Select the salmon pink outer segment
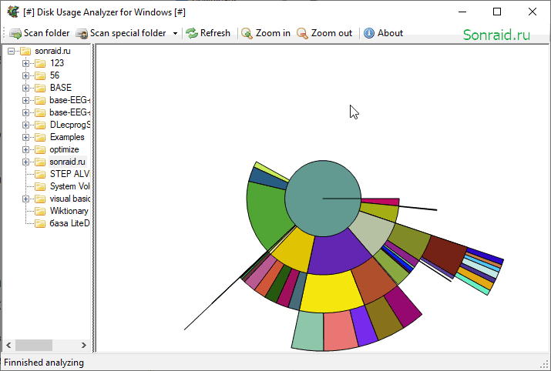The height and width of the screenshot is (371, 551). click(x=339, y=332)
